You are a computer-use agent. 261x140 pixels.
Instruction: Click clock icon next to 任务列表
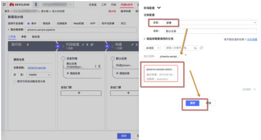point(63,58)
